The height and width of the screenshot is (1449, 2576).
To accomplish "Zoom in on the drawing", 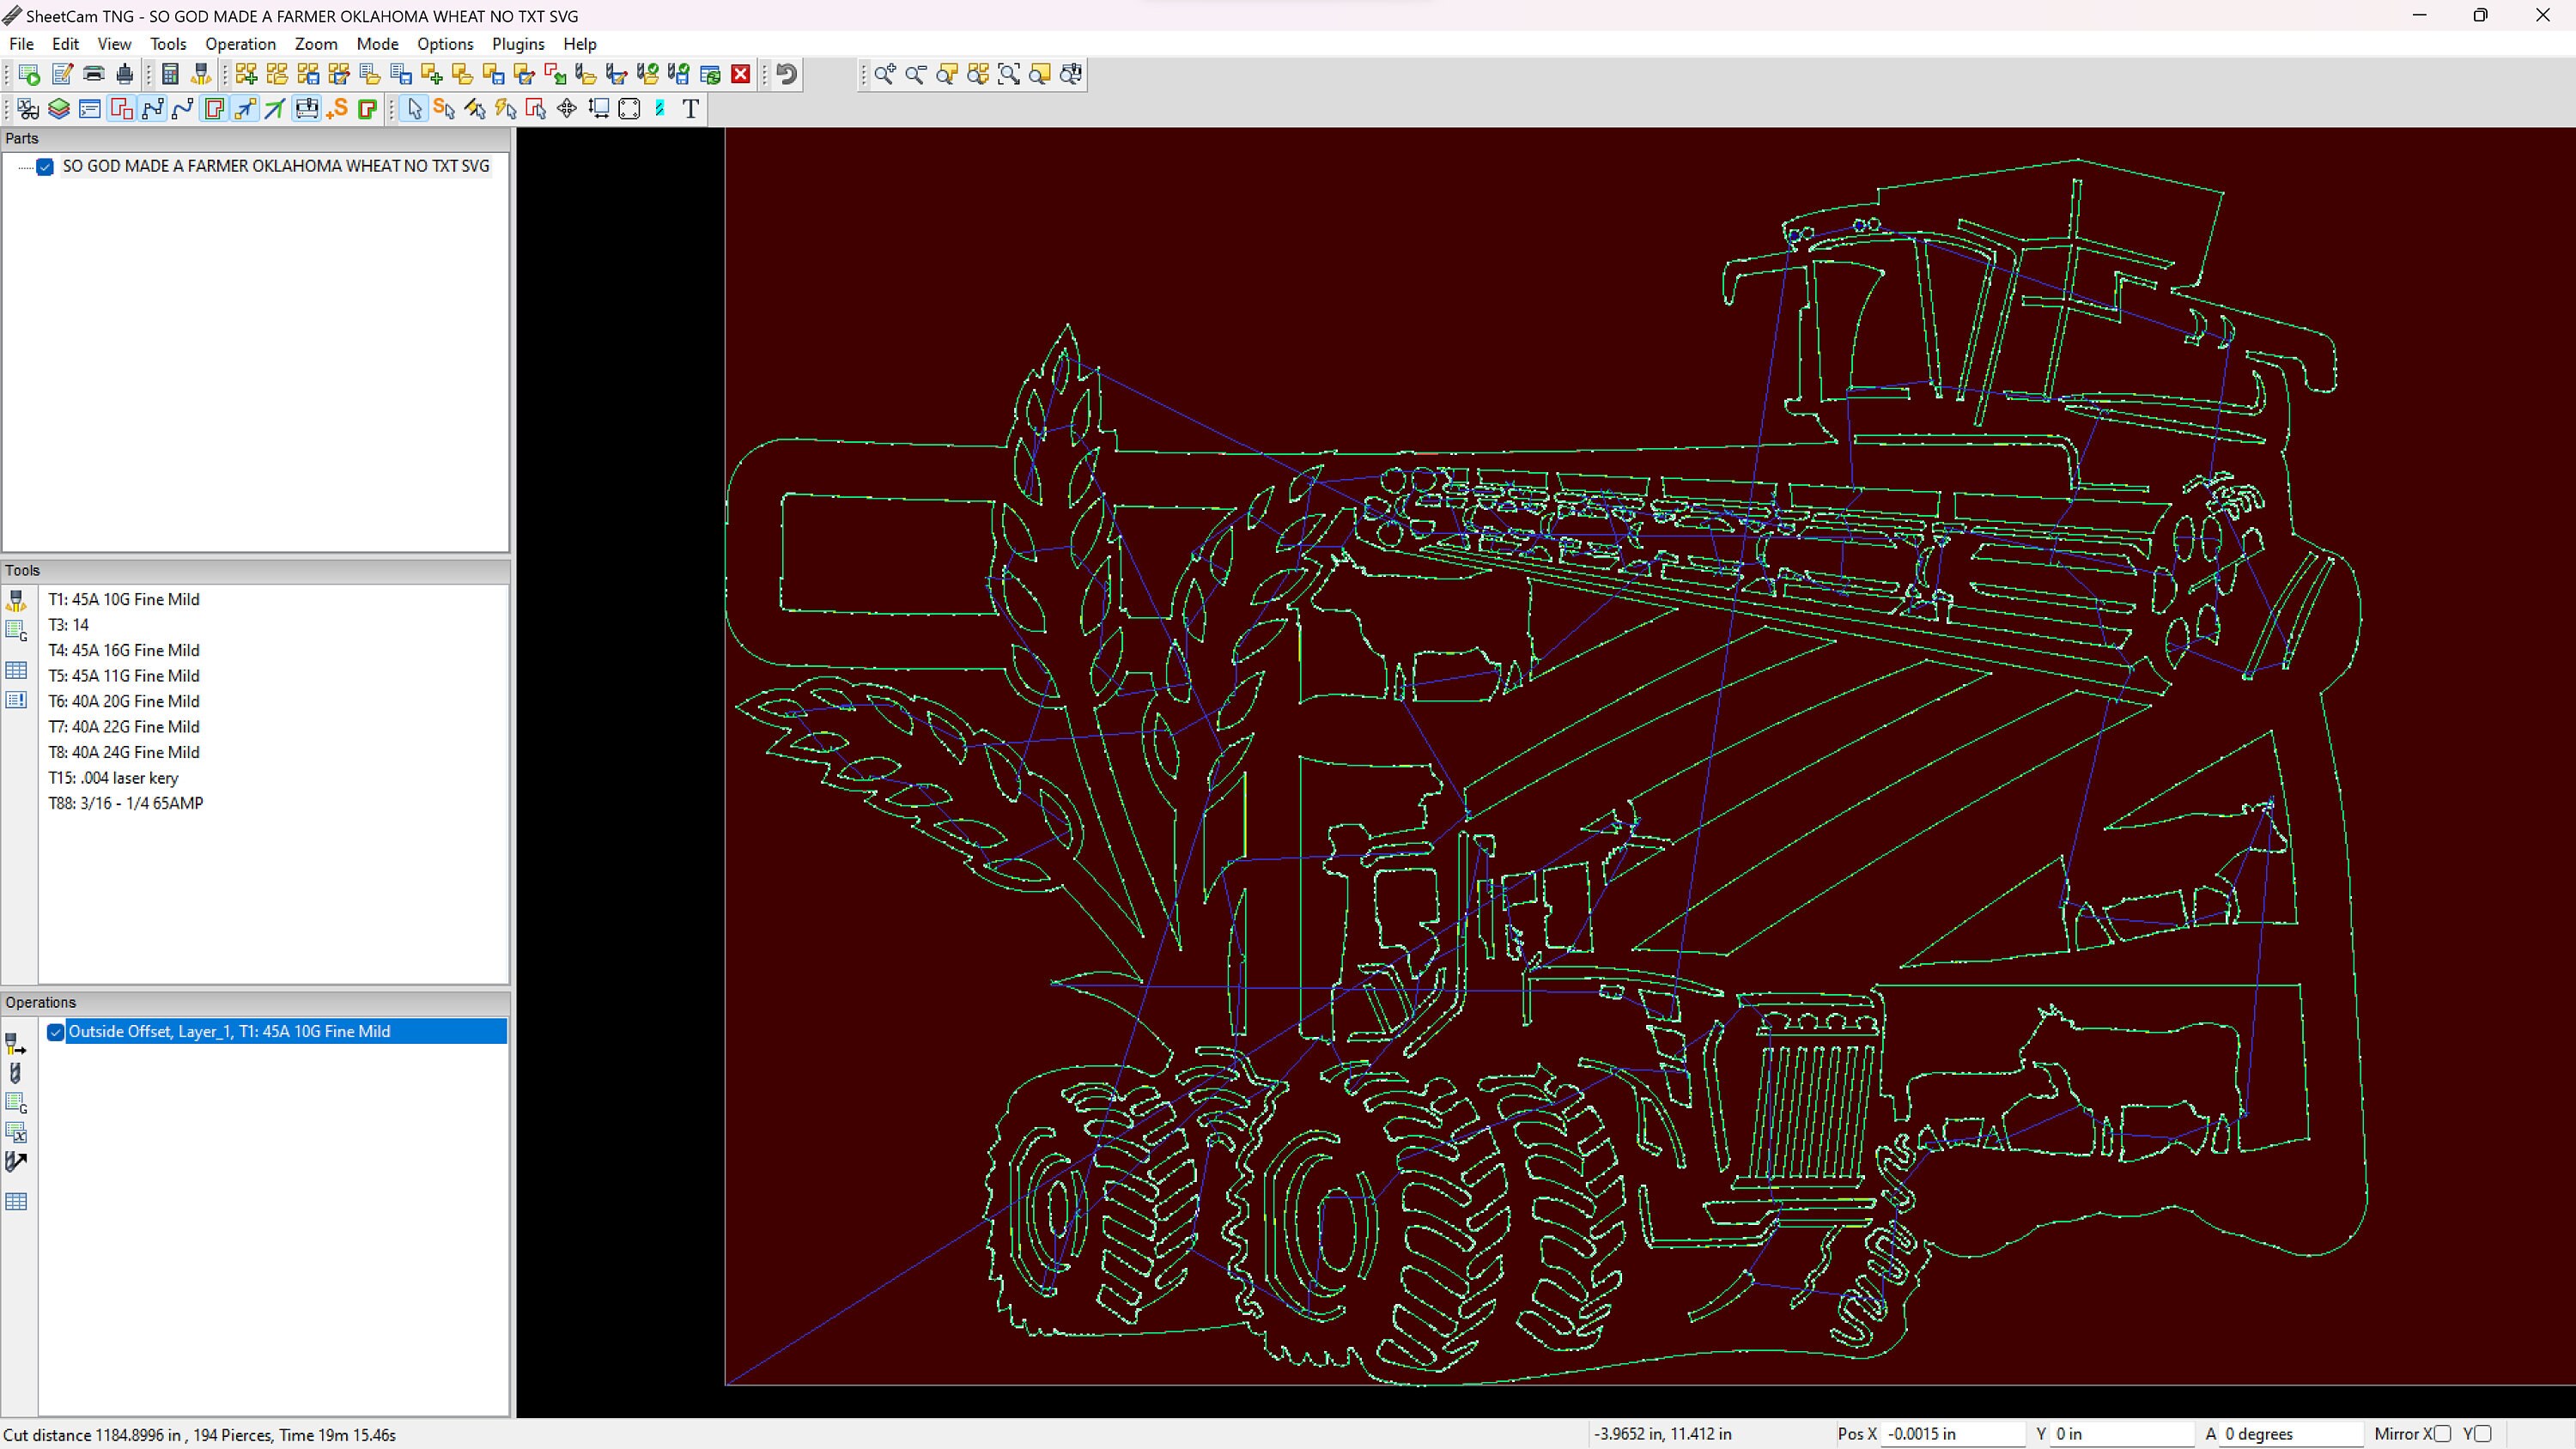I will tap(884, 74).
